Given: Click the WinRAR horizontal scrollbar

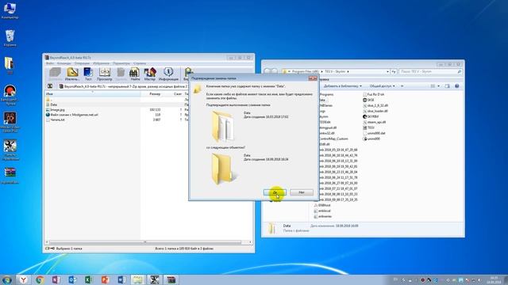Looking at the screenshot, I should click(x=144, y=242).
